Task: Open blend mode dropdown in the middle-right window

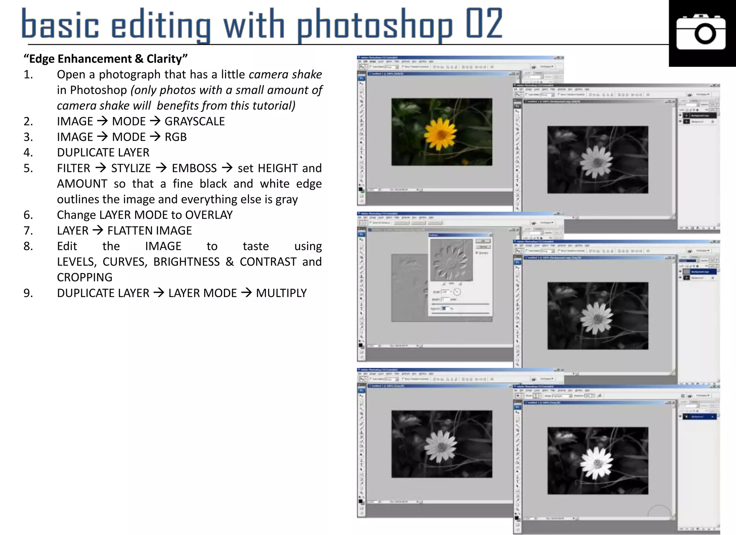Action: [689, 261]
